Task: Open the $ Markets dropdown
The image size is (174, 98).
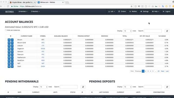Action: (x=35, y=11)
